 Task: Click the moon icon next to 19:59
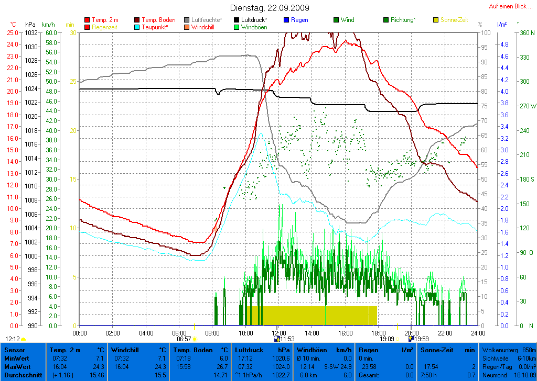(x=412, y=339)
